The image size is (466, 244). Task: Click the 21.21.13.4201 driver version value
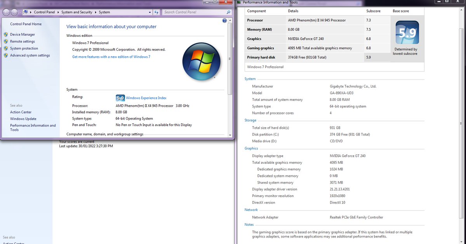pyautogui.click(x=340, y=189)
